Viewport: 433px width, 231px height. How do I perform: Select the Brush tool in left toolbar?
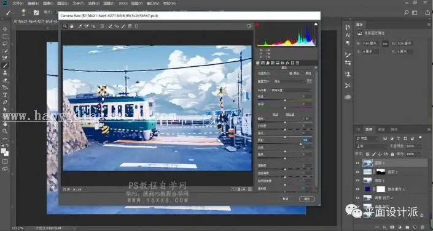(5, 66)
